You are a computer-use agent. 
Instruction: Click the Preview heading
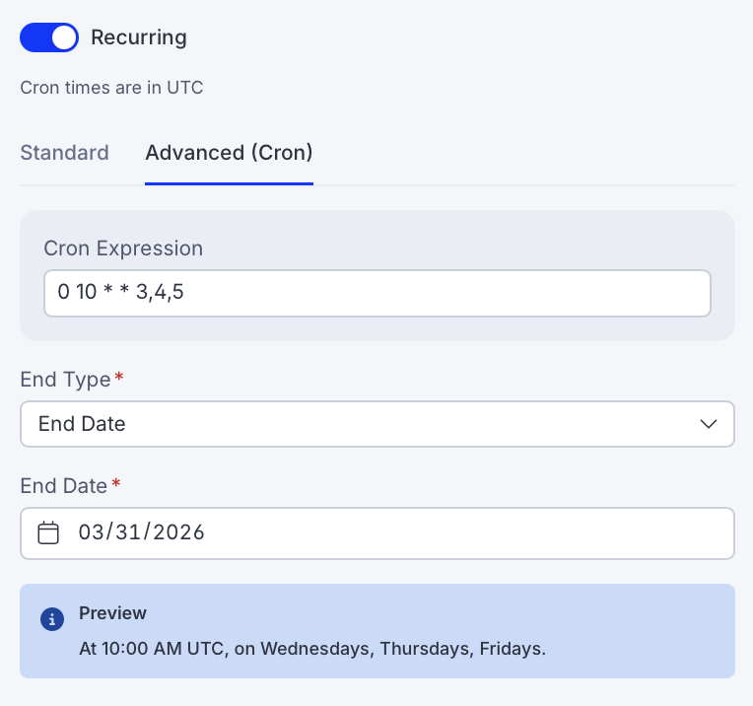(112, 613)
